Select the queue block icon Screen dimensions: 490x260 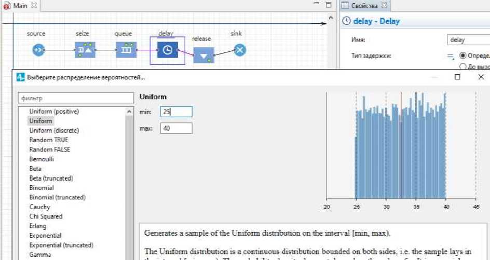coord(126,50)
